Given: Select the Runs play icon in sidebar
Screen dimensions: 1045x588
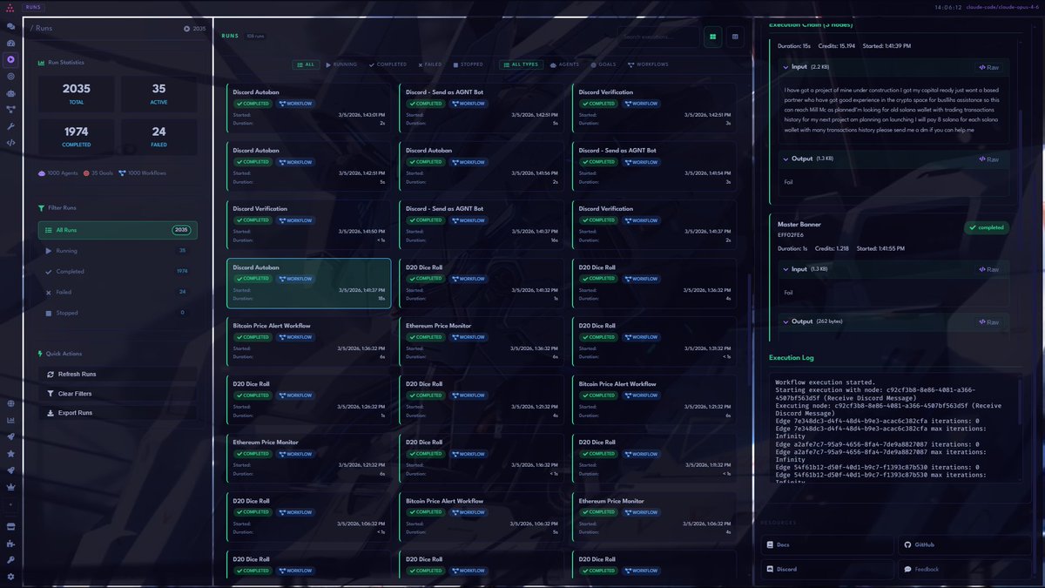Looking at the screenshot, I should (x=10, y=59).
